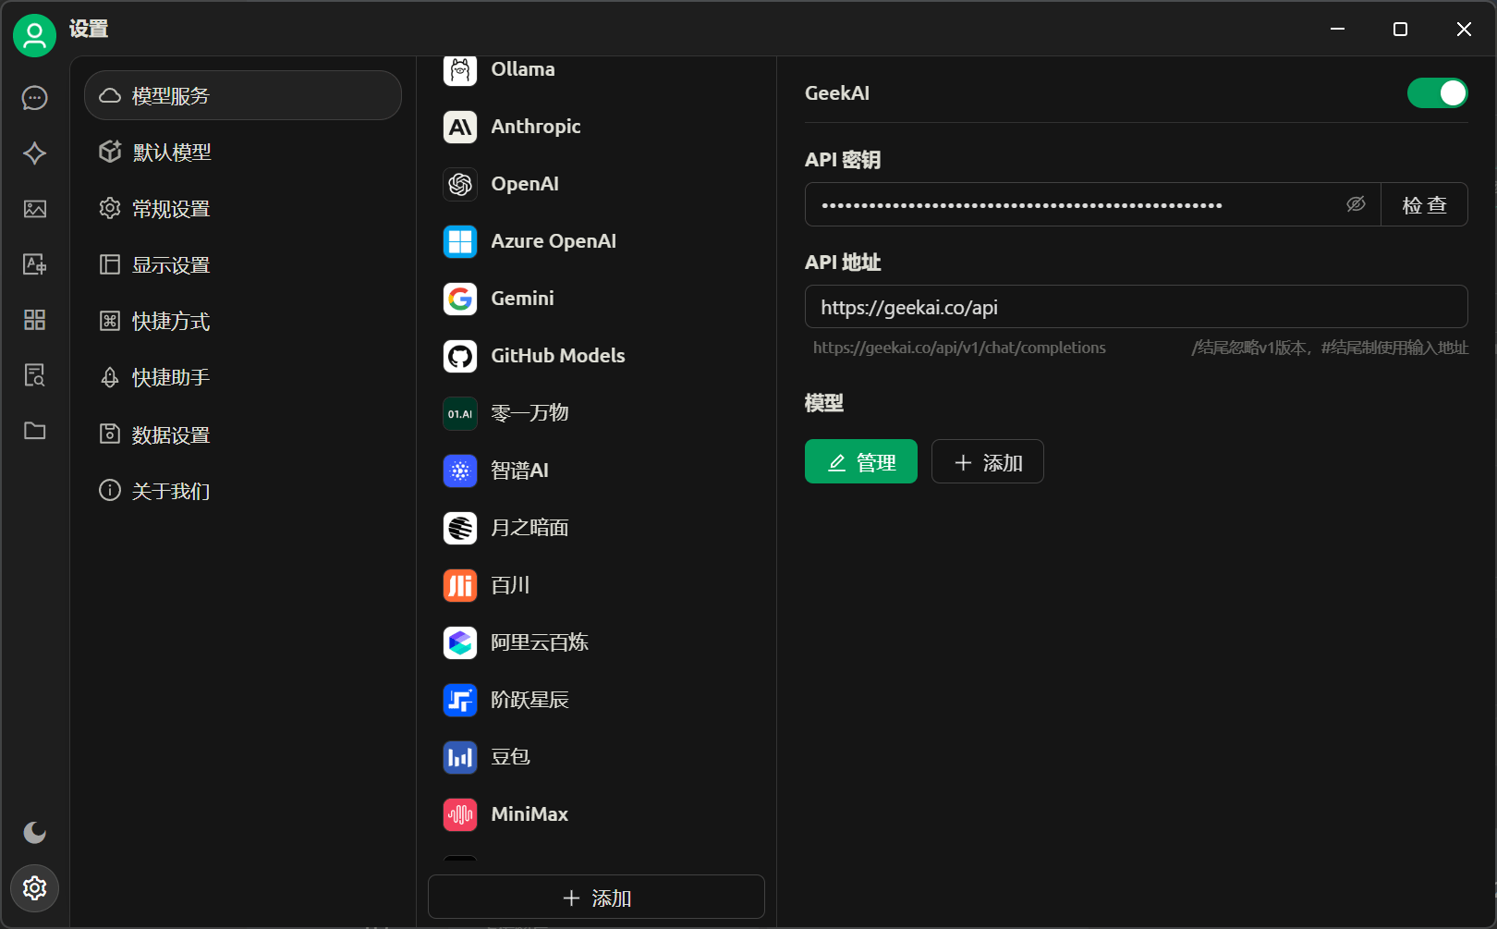1497x929 pixels.
Task: Open 常规设置 settings section
Action: 243,208
